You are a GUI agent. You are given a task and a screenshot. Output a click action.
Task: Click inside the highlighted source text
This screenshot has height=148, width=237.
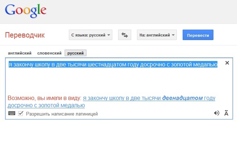coord(113,65)
